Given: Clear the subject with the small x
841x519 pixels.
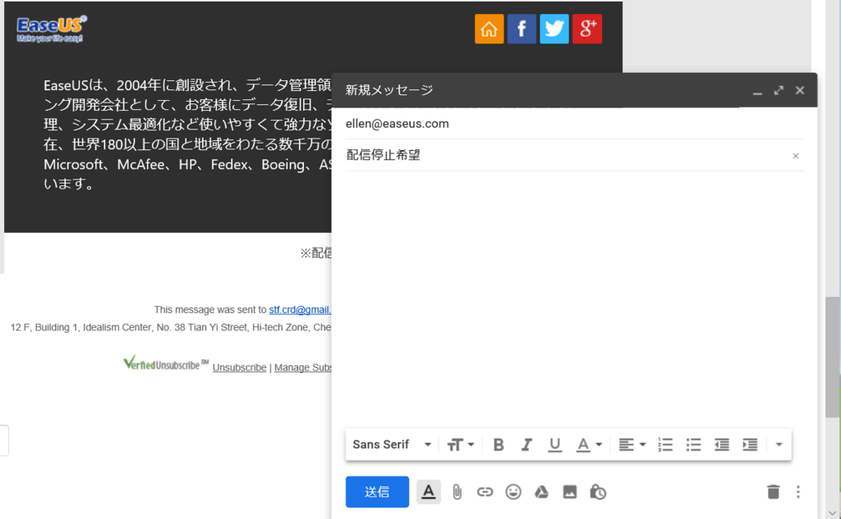Looking at the screenshot, I should click(x=795, y=156).
